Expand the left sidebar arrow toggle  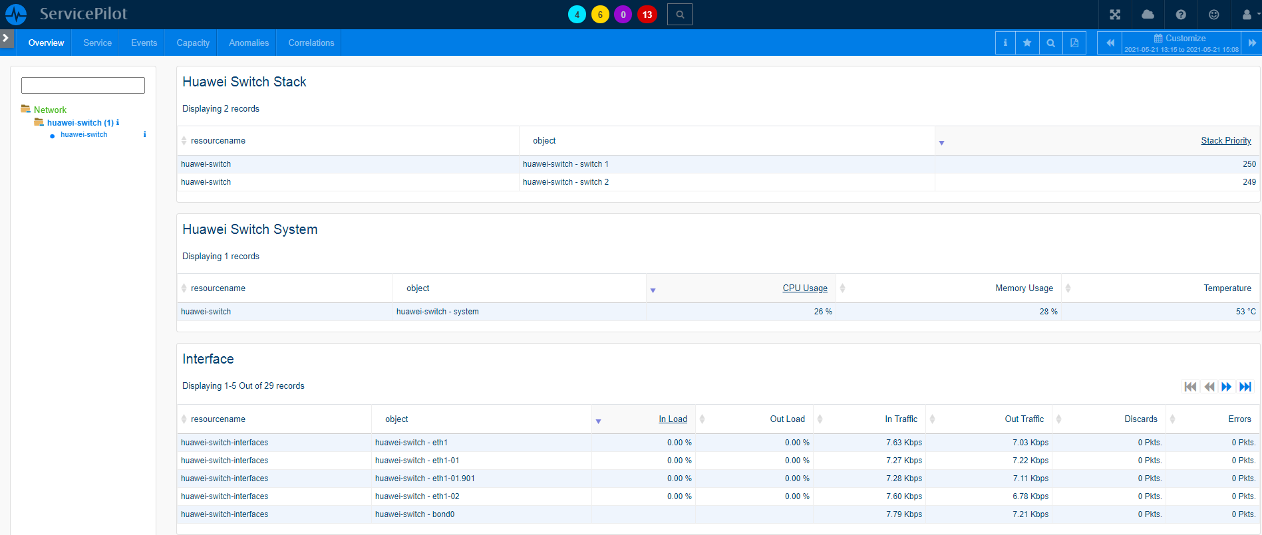pos(6,38)
